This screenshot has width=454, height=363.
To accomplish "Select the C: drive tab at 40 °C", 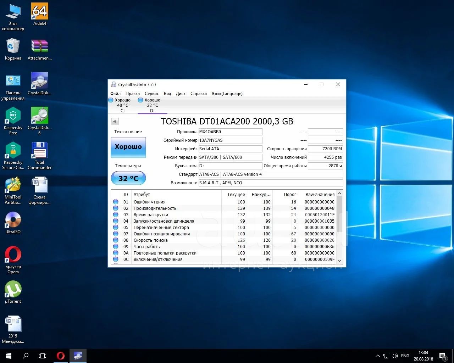I will [x=122, y=105].
